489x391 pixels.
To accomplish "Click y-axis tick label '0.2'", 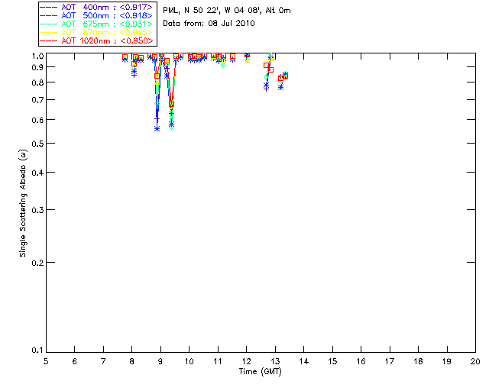I will click(x=37, y=263).
